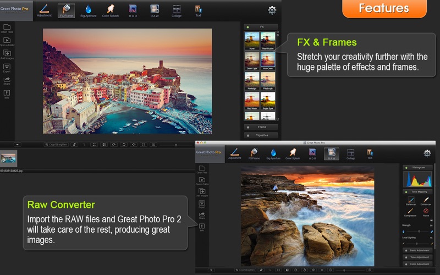Image resolution: width=440 pixels, height=275 pixels.
Task: Click Add Images in the RAW window sidebar
Action: tap(202, 193)
